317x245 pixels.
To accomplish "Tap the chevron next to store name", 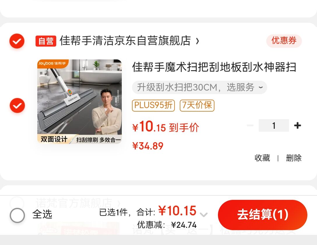I will (x=198, y=41).
